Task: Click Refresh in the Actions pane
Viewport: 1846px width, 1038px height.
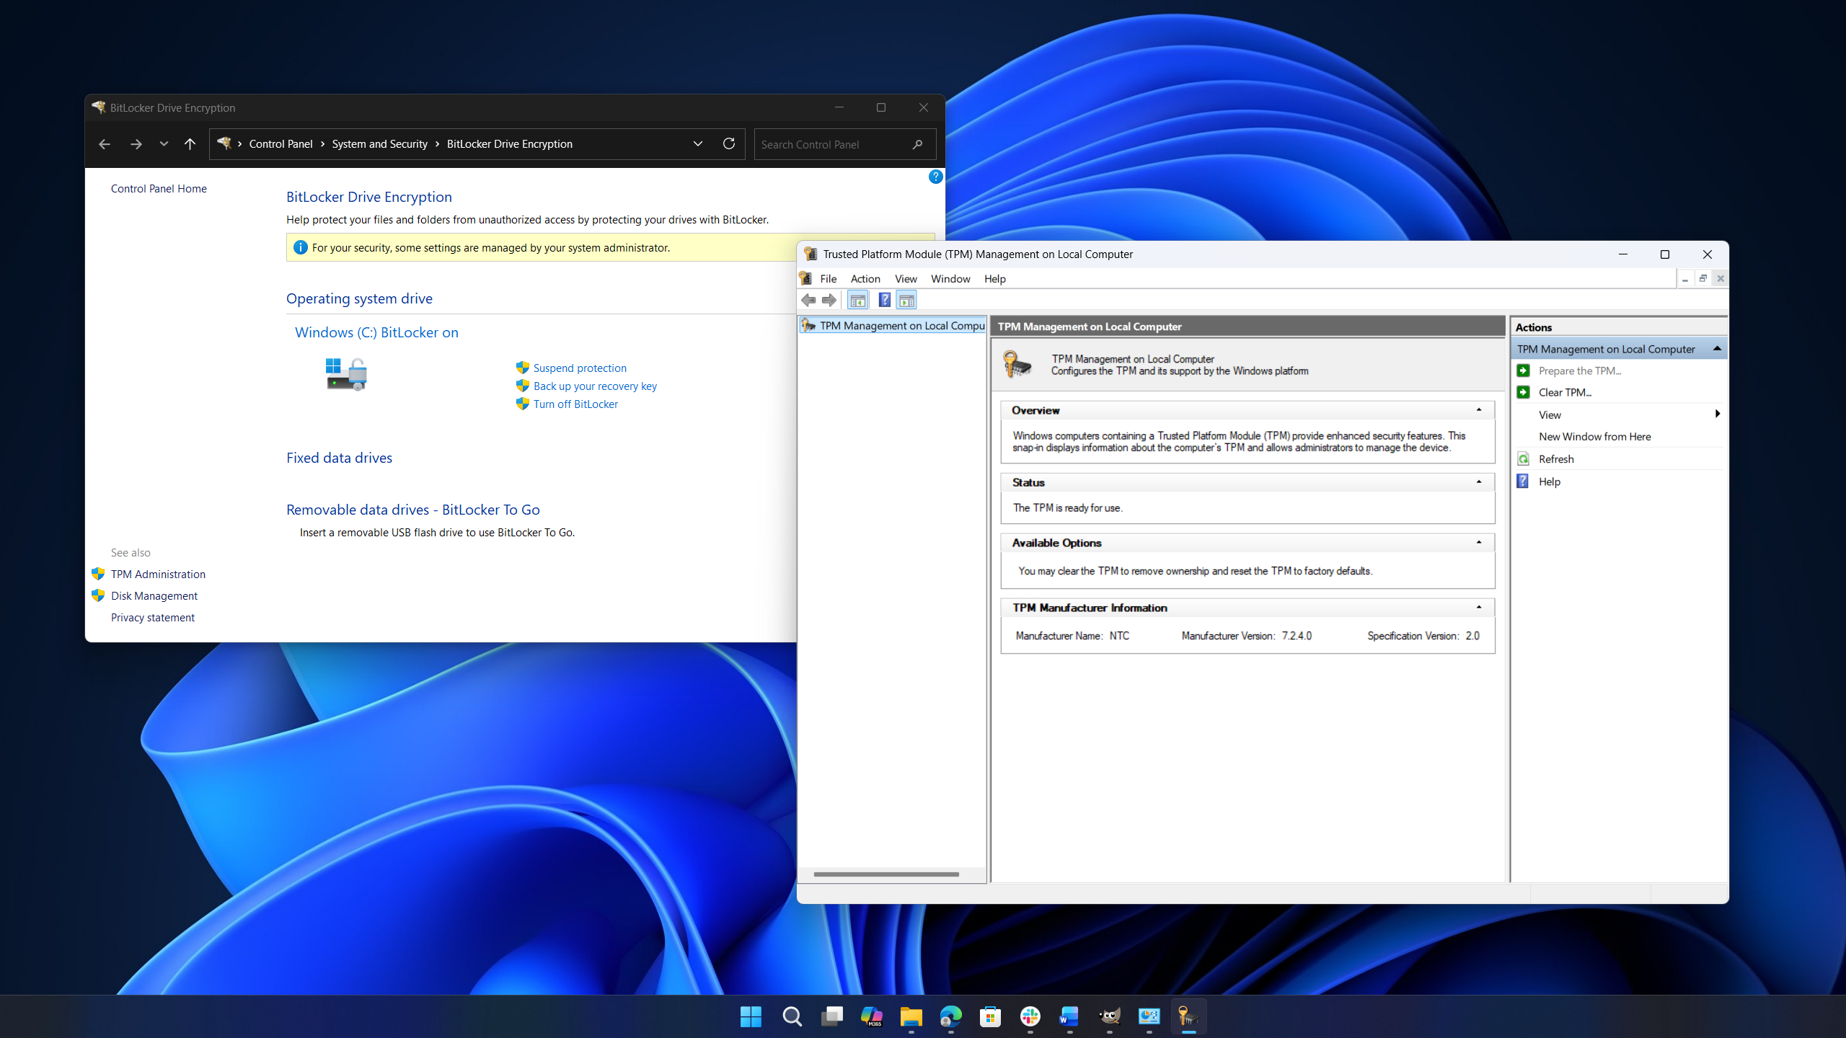Action: coord(1555,458)
